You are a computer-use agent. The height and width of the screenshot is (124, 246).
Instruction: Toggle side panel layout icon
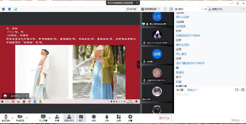pyautogui.click(x=171, y=9)
